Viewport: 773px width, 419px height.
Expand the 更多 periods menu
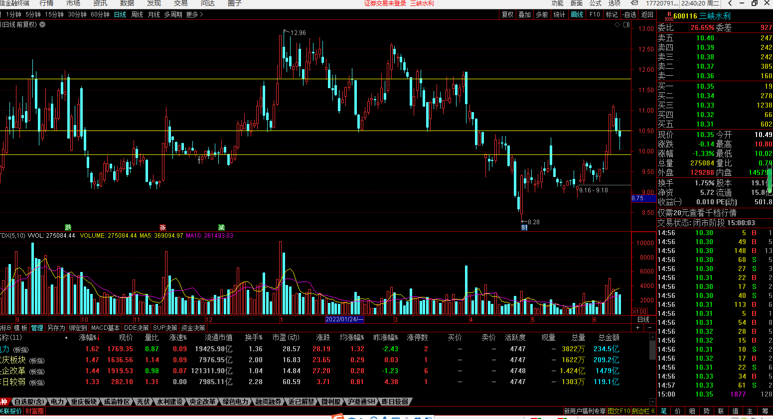click(194, 15)
